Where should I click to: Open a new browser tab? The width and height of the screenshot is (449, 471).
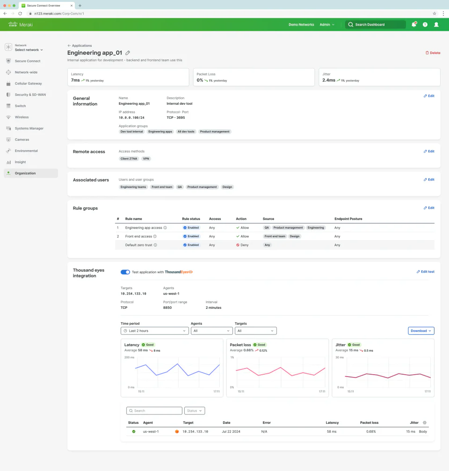80,6
